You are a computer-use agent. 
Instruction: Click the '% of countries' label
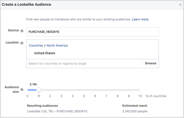[x=156, y=96]
